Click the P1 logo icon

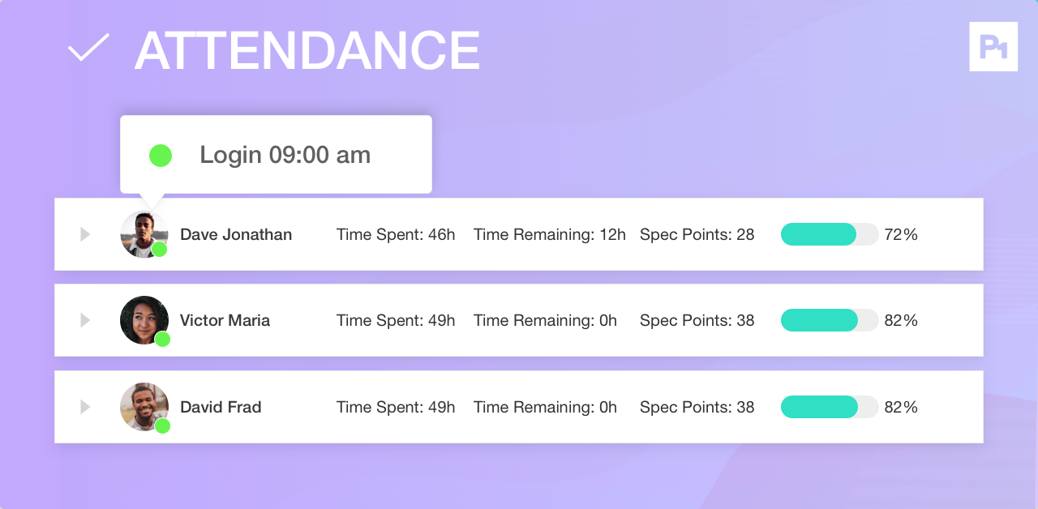(993, 47)
